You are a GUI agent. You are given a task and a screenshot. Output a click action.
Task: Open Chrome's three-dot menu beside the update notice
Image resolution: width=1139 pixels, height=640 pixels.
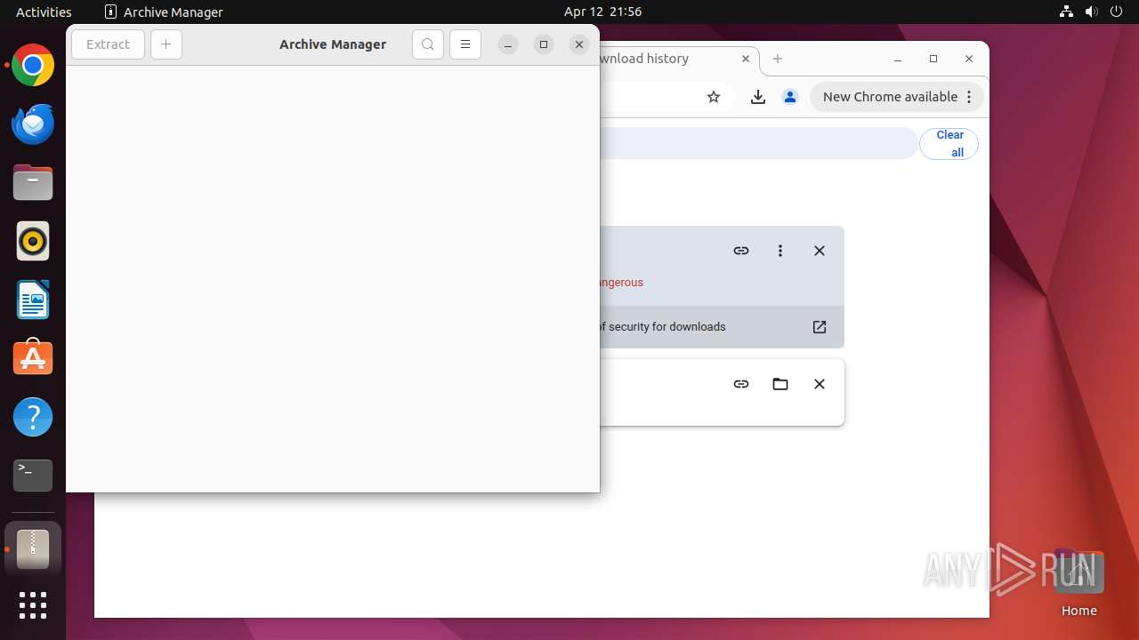click(x=971, y=97)
